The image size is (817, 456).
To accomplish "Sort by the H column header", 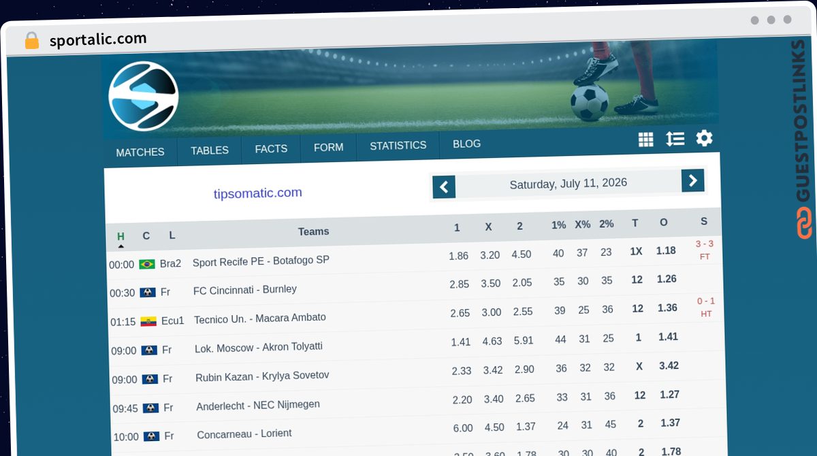I will 121,237.
